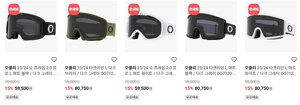Open the 오 프레임 2.0 프로 L 매트 화이트 title
Screen dimensions: 300x105
pos(151,71)
